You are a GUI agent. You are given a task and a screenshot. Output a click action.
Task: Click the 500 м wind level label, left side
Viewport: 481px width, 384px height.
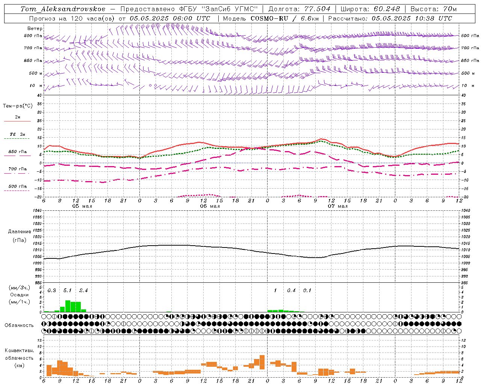(x=36, y=73)
